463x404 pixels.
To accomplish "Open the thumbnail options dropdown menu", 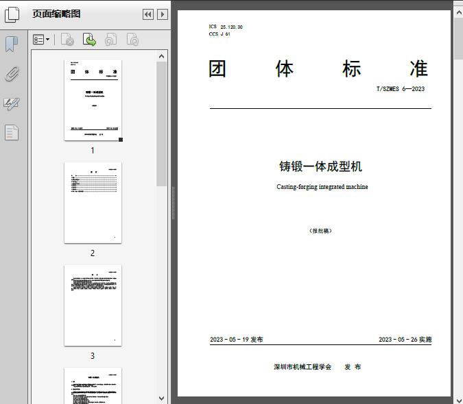I will tap(41, 40).
